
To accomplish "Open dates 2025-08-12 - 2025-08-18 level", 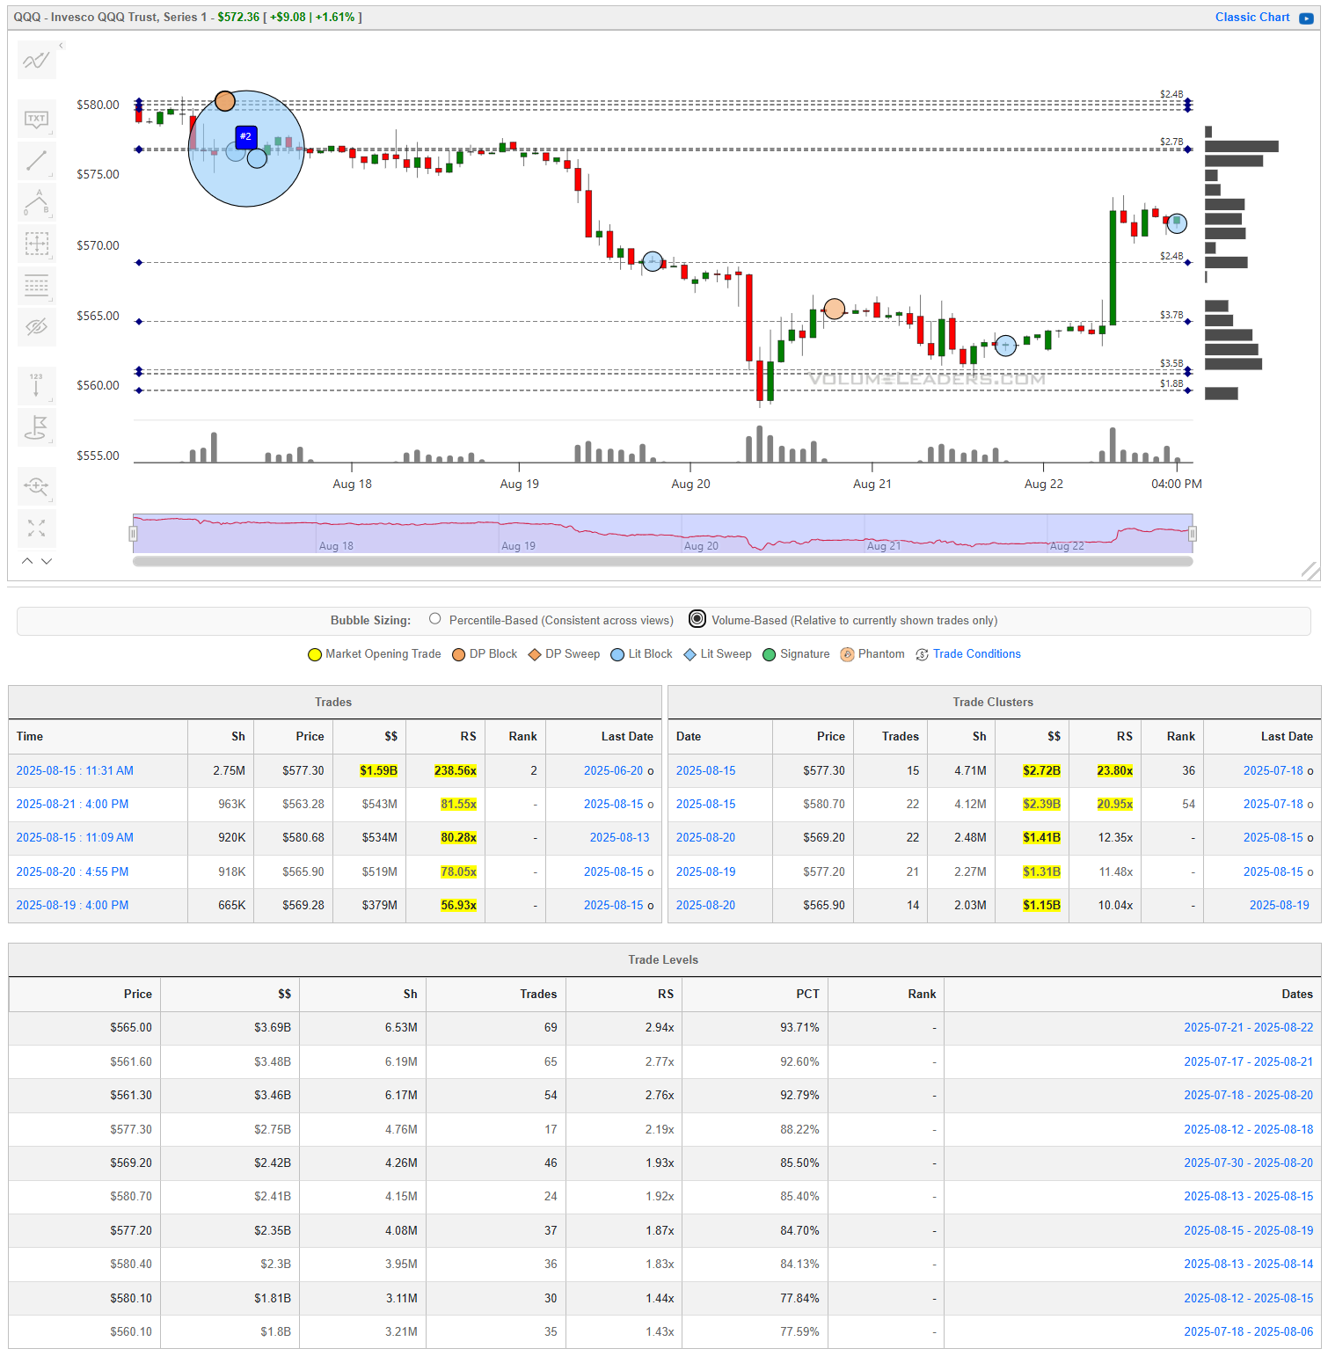I will [1248, 1129].
